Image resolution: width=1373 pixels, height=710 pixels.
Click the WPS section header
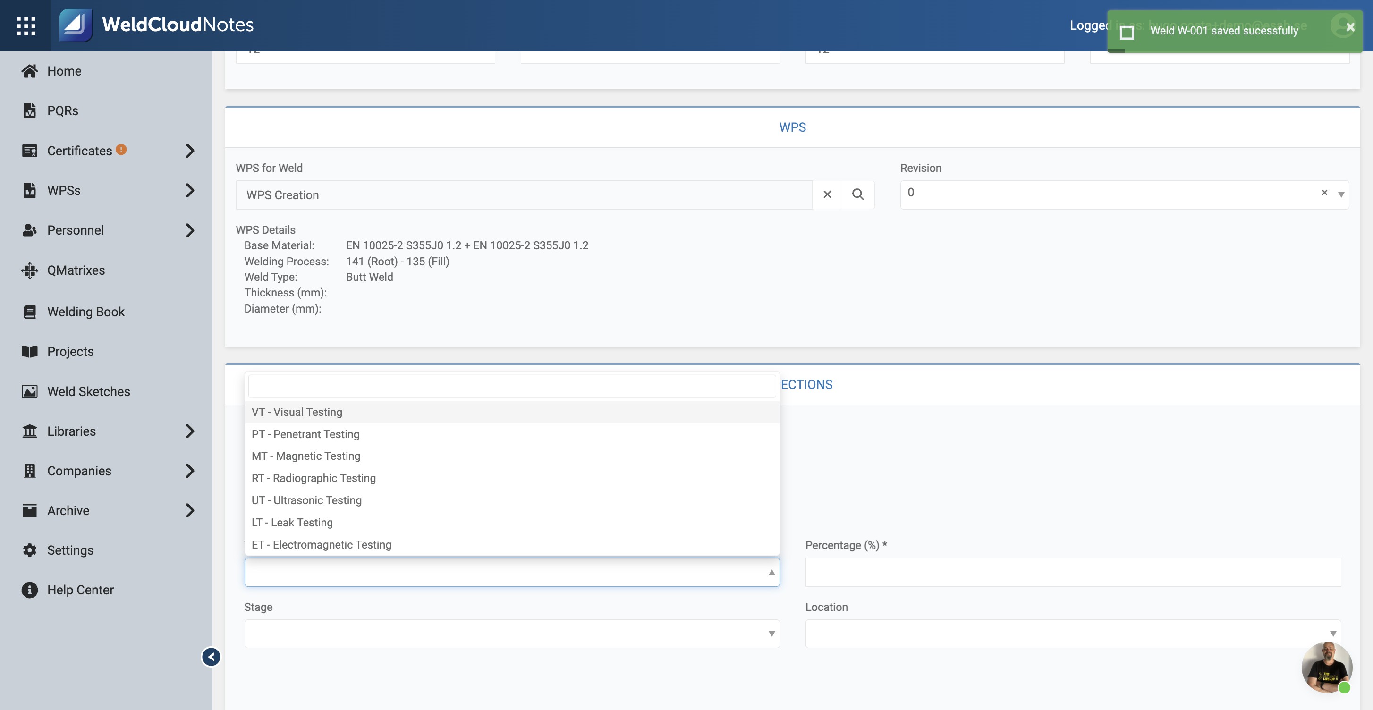[x=792, y=127]
